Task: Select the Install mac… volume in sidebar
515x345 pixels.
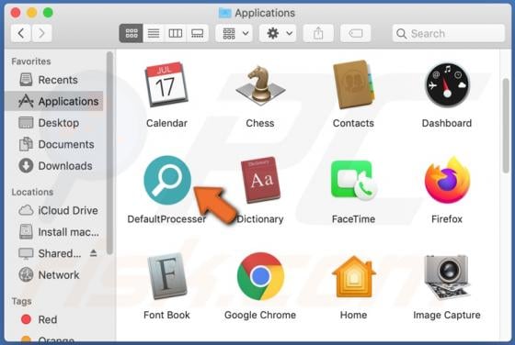Action: click(54, 232)
